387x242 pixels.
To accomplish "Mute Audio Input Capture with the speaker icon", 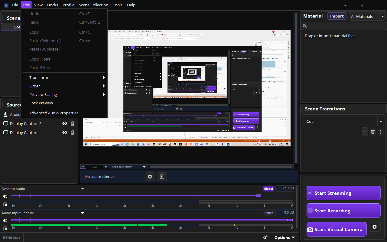I will click(x=5, y=220).
